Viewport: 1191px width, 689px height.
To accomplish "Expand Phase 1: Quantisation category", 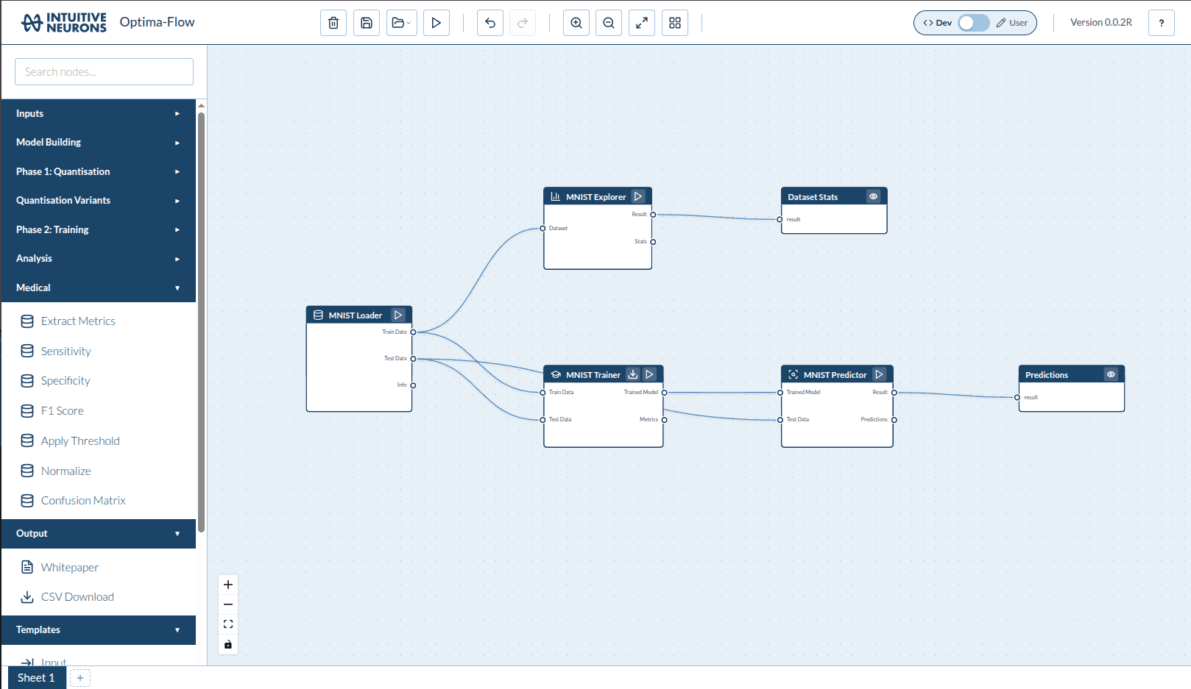I will [x=99, y=171].
